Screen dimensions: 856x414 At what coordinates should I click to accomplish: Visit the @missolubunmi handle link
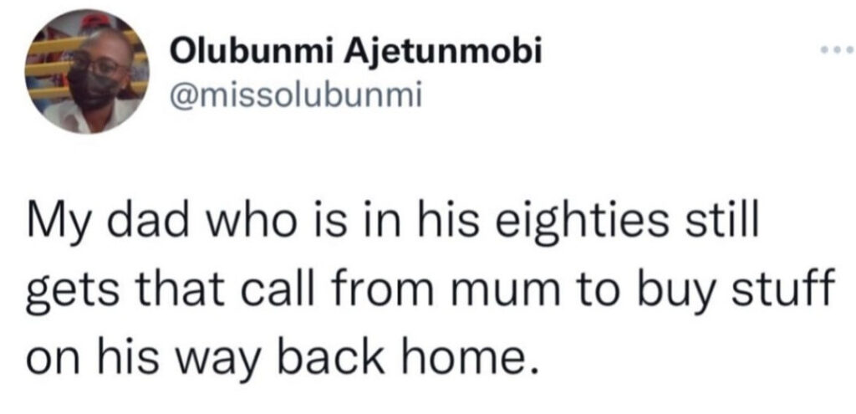pos(297,97)
